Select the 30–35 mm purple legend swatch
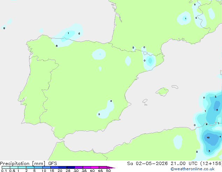The width and height of the screenshot is (222, 172). click(x=79, y=167)
